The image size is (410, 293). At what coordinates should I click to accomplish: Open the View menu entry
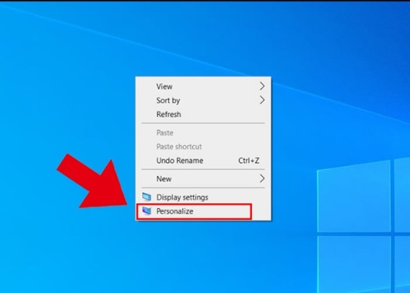tap(164, 86)
